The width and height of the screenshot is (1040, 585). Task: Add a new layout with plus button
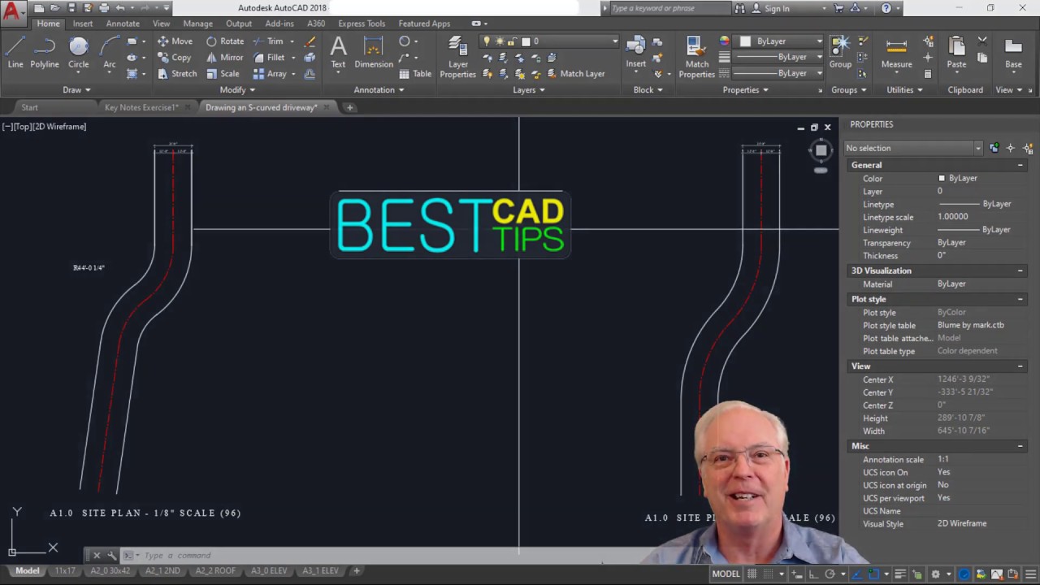click(356, 571)
